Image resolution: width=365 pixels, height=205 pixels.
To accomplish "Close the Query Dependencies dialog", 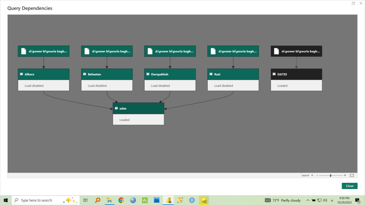I will tap(350, 186).
